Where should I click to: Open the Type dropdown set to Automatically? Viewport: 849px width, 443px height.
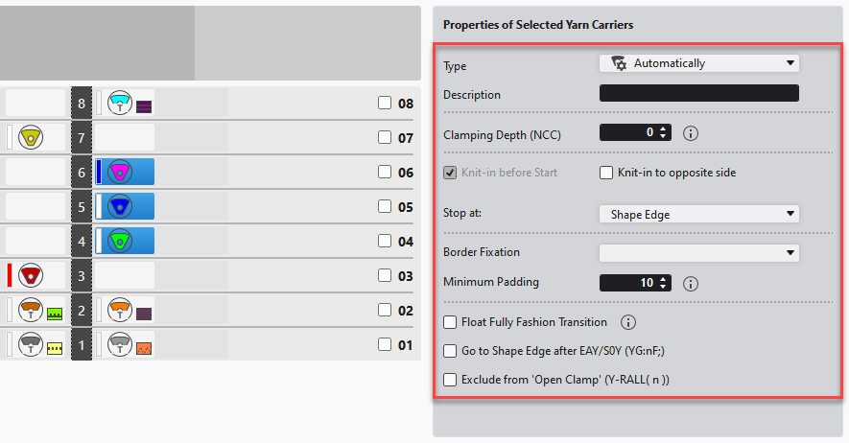tap(699, 63)
